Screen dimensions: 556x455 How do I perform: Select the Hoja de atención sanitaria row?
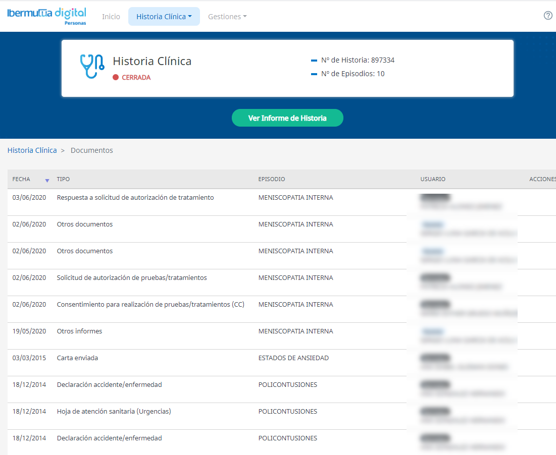[x=114, y=412]
